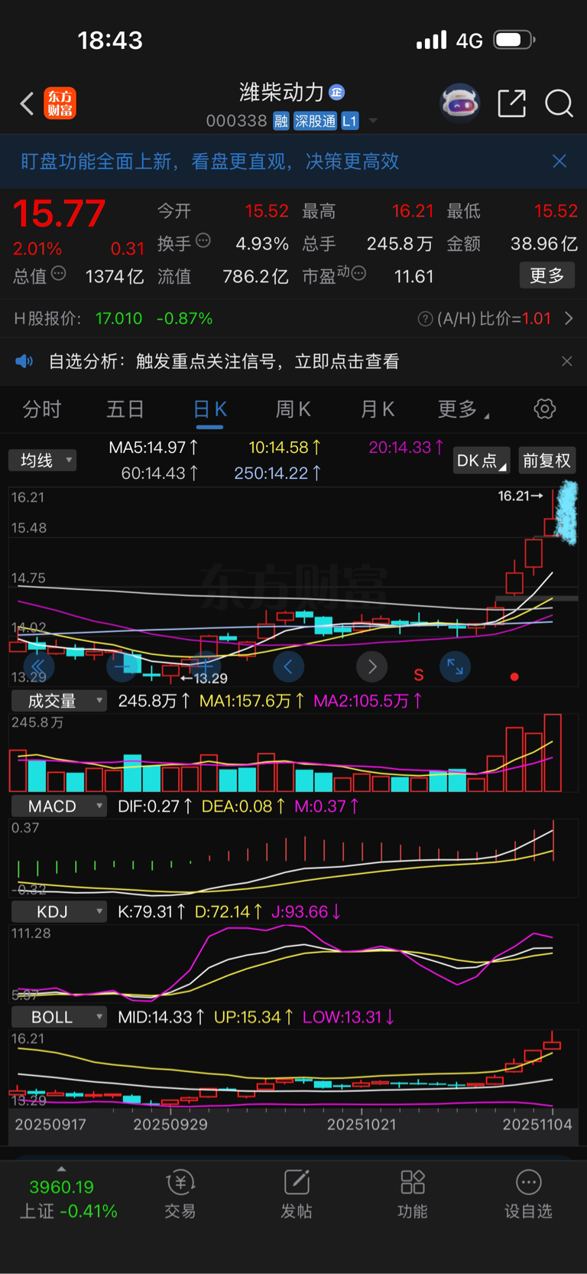Toggle the DK点 button
Image resolution: width=587 pixels, height=1274 pixels.
pyautogui.click(x=481, y=461)
